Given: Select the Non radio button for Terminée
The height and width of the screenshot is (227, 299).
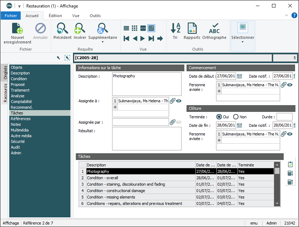Looking at the screenshot, I should click(236, 117).
